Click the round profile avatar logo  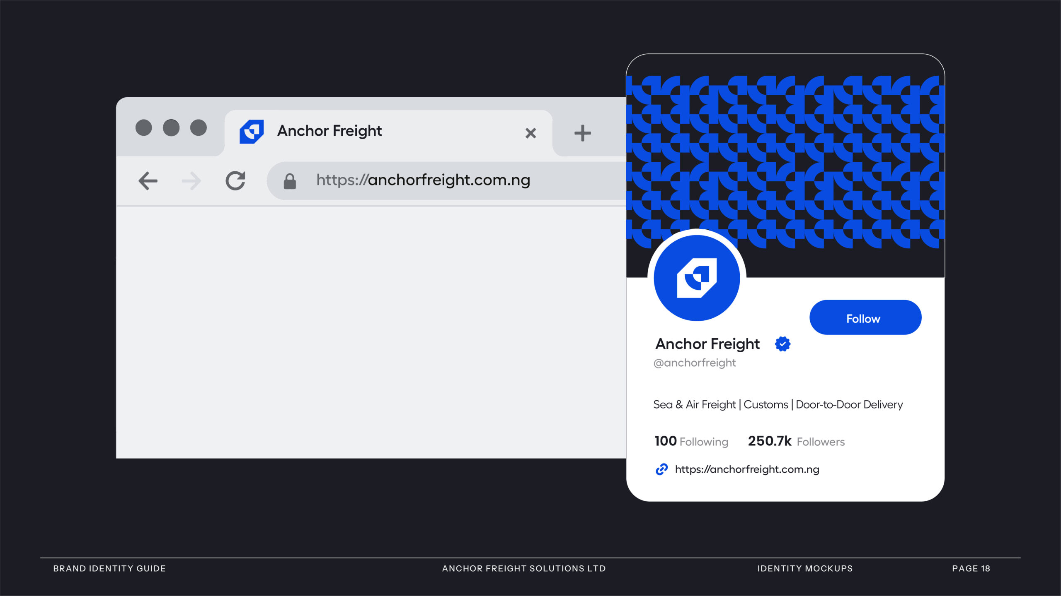click(x=697, y=278)
